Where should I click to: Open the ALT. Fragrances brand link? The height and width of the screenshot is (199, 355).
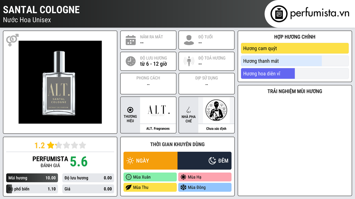[x=158, y=129]
